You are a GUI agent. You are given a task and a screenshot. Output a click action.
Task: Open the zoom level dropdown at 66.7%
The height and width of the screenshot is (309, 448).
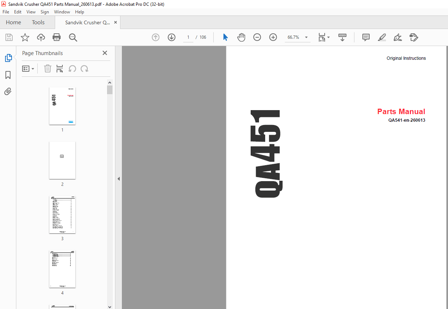pyautogui.click(x=307, y=37)
